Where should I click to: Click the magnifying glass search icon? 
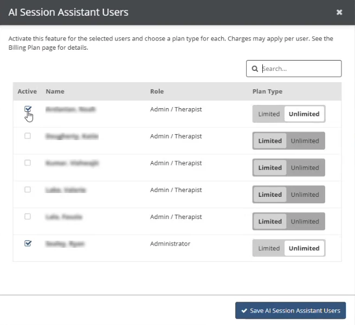click(x=255, y=69)
